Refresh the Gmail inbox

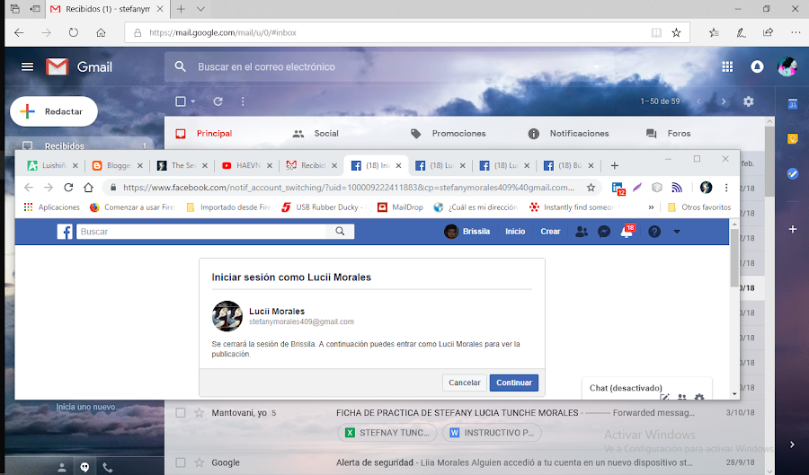pos(218,101)
